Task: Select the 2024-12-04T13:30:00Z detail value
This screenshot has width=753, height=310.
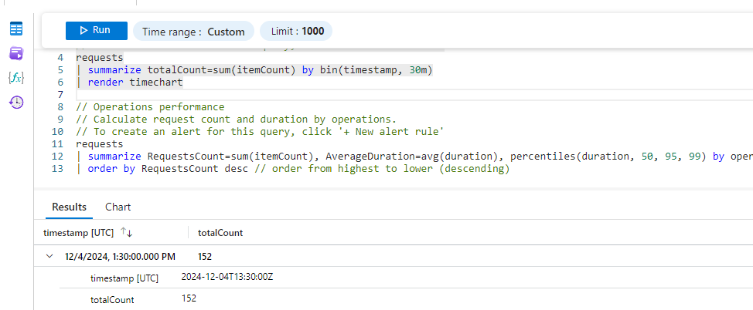Action: pyautogui.click(x=227, y=277)
